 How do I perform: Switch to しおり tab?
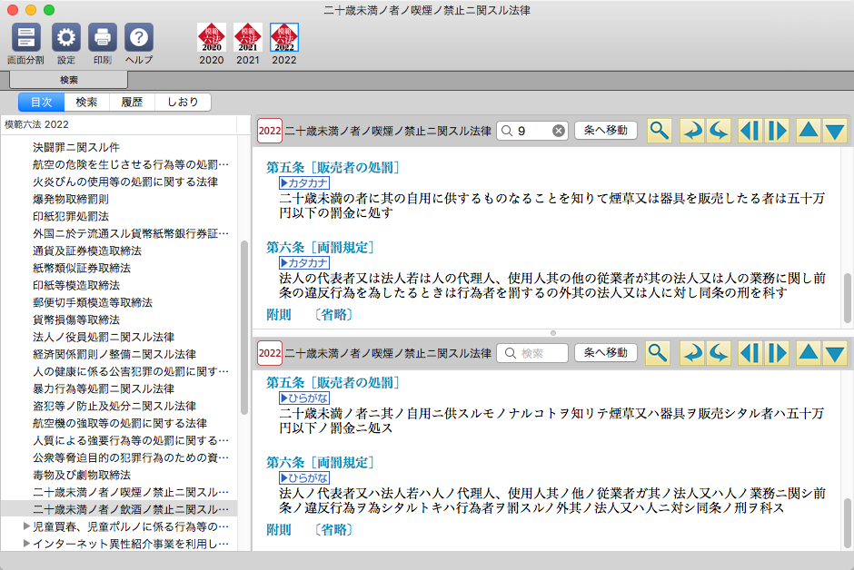(x=183, y=103)
